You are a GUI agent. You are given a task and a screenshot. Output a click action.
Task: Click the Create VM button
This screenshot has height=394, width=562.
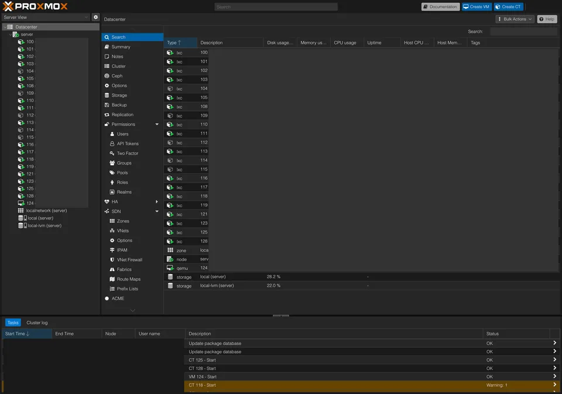click(x=477, y=7)
